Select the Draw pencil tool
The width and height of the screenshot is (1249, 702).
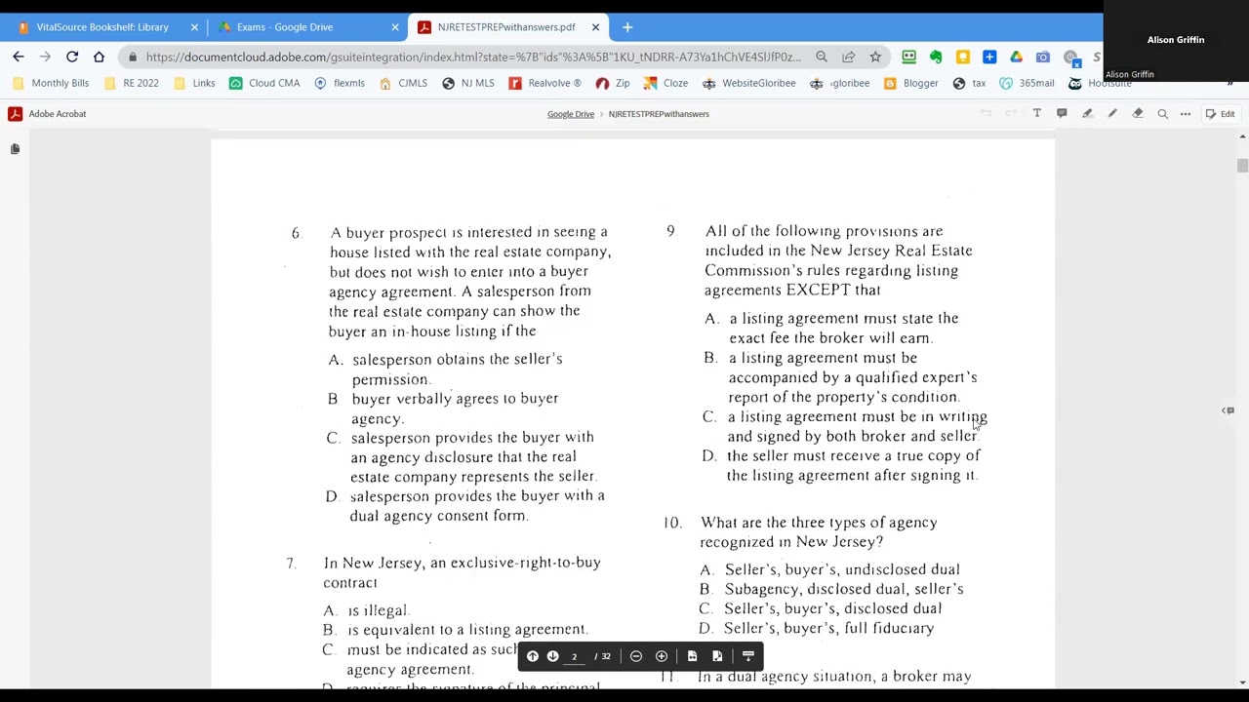pyautogui.click(x=1112, y=114)
